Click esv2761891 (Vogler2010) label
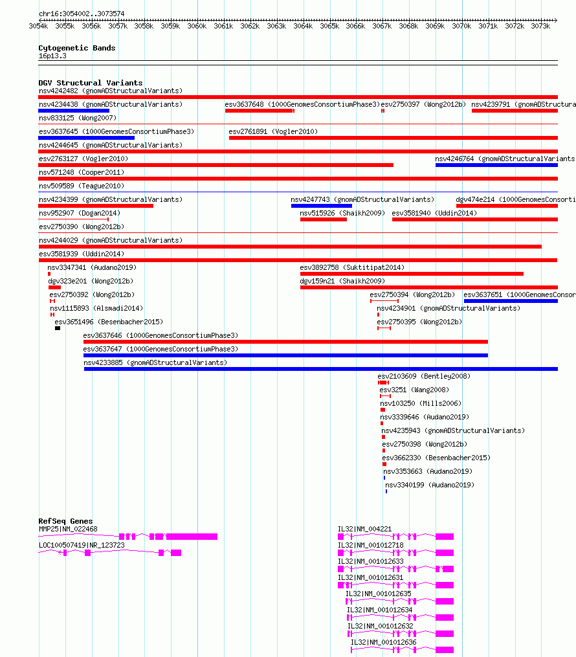The width and height of the screenshot is (576, 657). 273,131
